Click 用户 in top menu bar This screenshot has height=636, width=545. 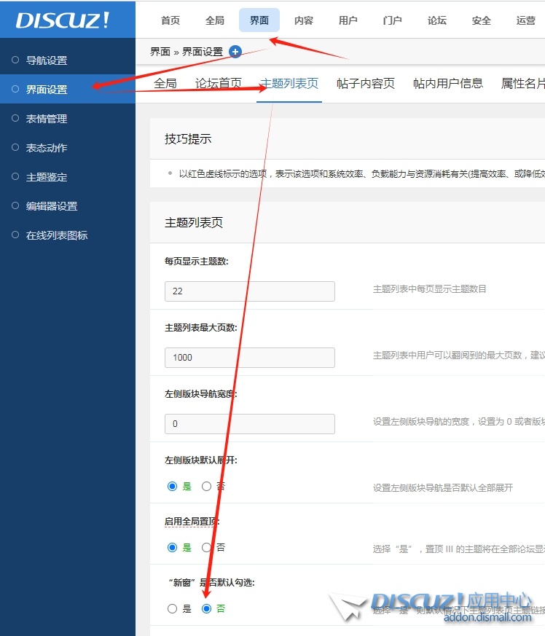tap(348, 20)
